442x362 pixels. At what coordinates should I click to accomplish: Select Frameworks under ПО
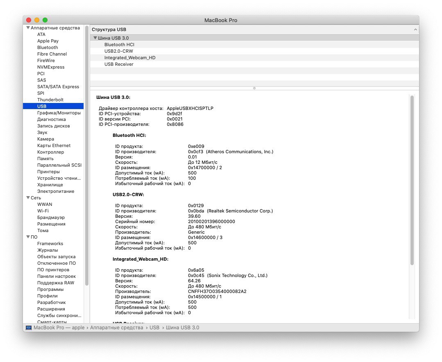point(50,244)
